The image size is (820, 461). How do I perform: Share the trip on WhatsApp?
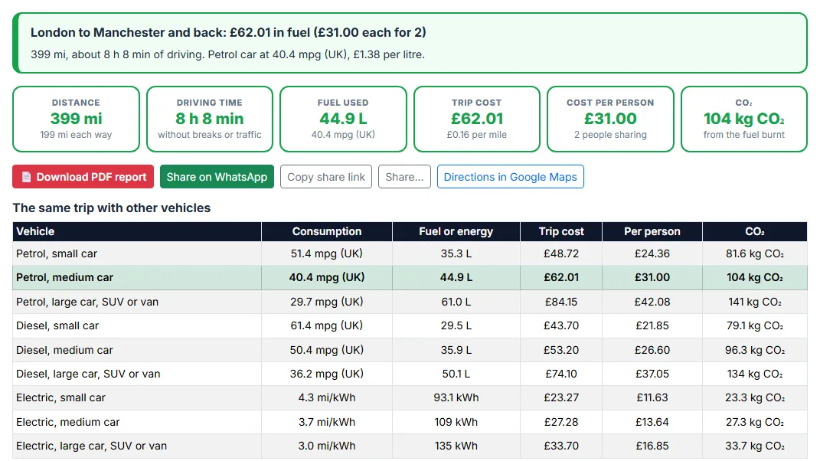[x=217, y=177]
